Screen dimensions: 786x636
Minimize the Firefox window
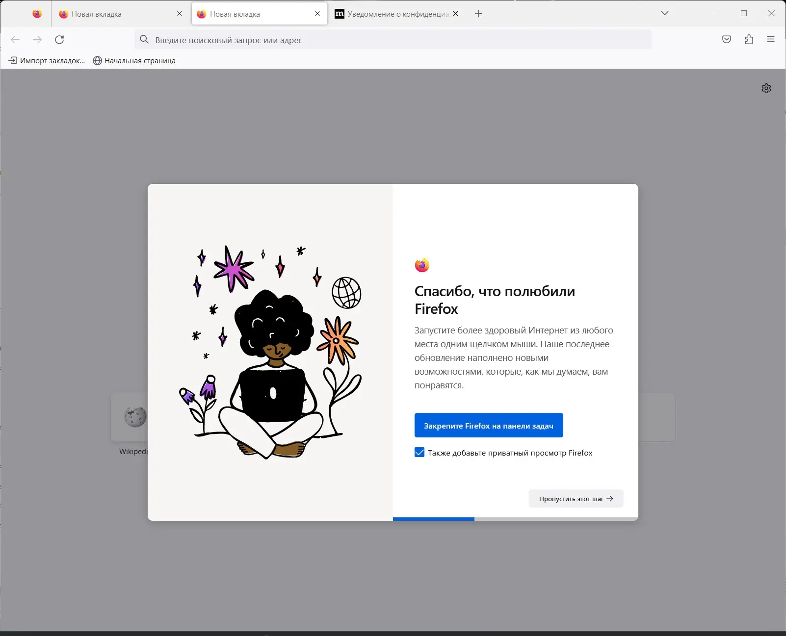click(716, 13)
